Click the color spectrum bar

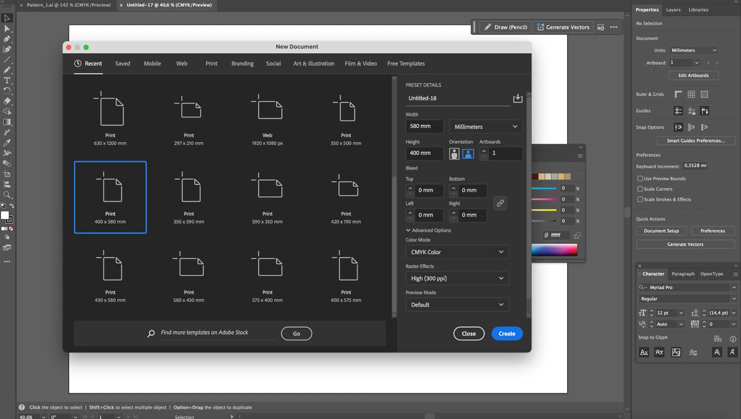tap(554, 250)
